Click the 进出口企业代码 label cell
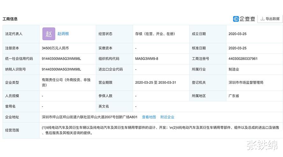This screenshot has height=157, width=283. tap(114, 69)
